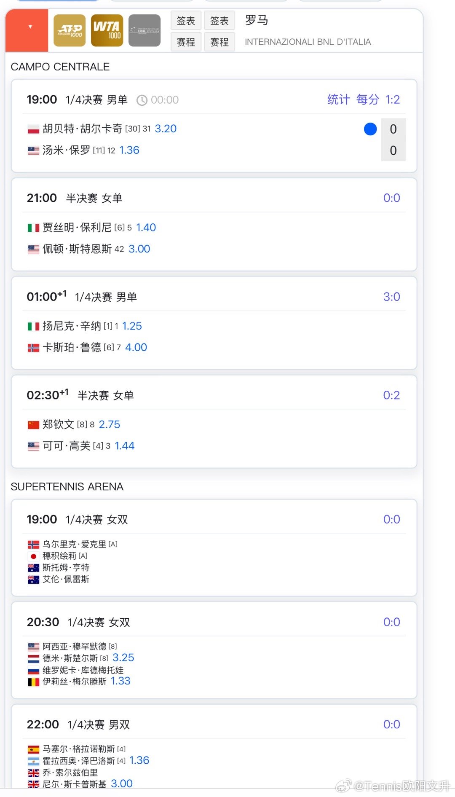Select the 3.20 odds for 胡尔卡奇

(166, 129)
